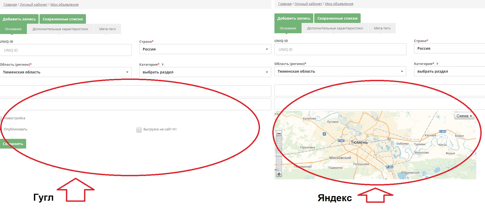
Task: Click Добавить запись in the form with map
Action: (x=294, y=18)
